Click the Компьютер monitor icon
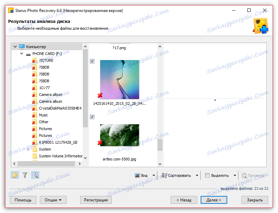 point(22,47)
